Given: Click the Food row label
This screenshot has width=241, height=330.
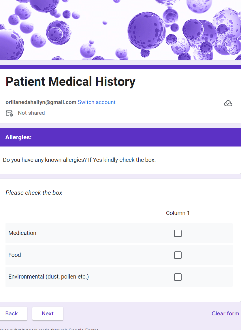Looking at the screenshot, I should click(x=15, y=255).
